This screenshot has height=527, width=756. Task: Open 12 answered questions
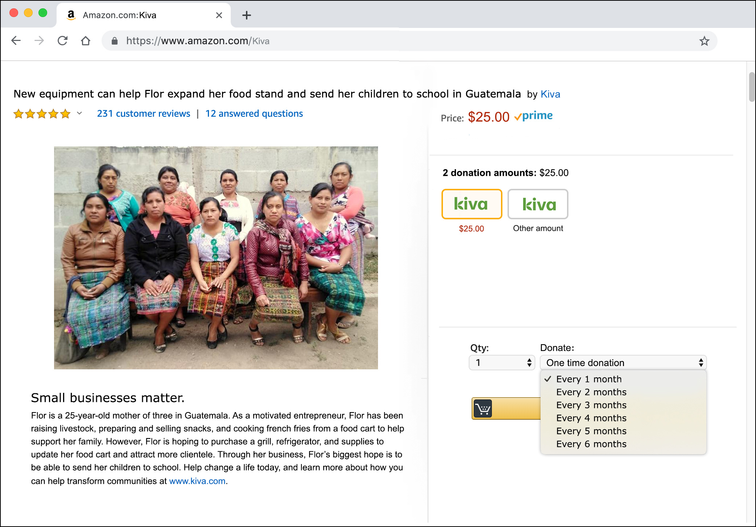[x=254, y=113]
